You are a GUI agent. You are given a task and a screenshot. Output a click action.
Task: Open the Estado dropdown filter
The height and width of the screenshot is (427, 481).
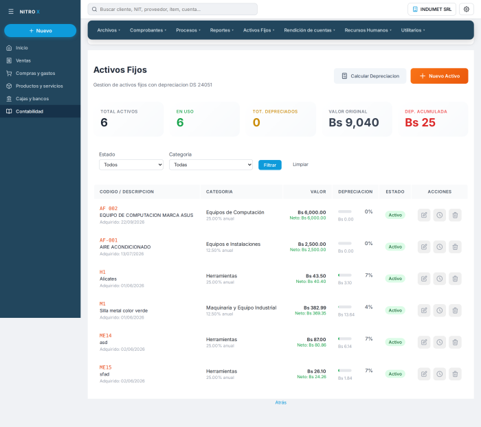coord(131,165)
